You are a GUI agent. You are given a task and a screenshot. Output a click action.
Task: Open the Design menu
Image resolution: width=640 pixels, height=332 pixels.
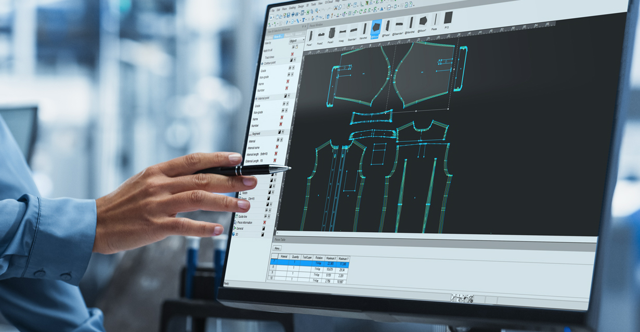tap(301, 6)
